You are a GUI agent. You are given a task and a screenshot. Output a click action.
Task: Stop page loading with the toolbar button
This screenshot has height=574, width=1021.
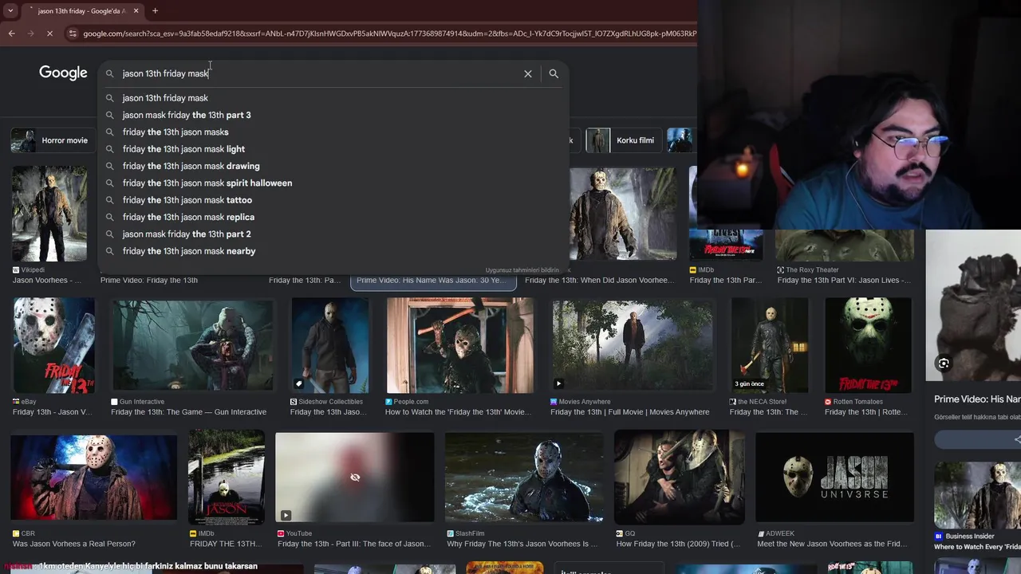(49, 33)
